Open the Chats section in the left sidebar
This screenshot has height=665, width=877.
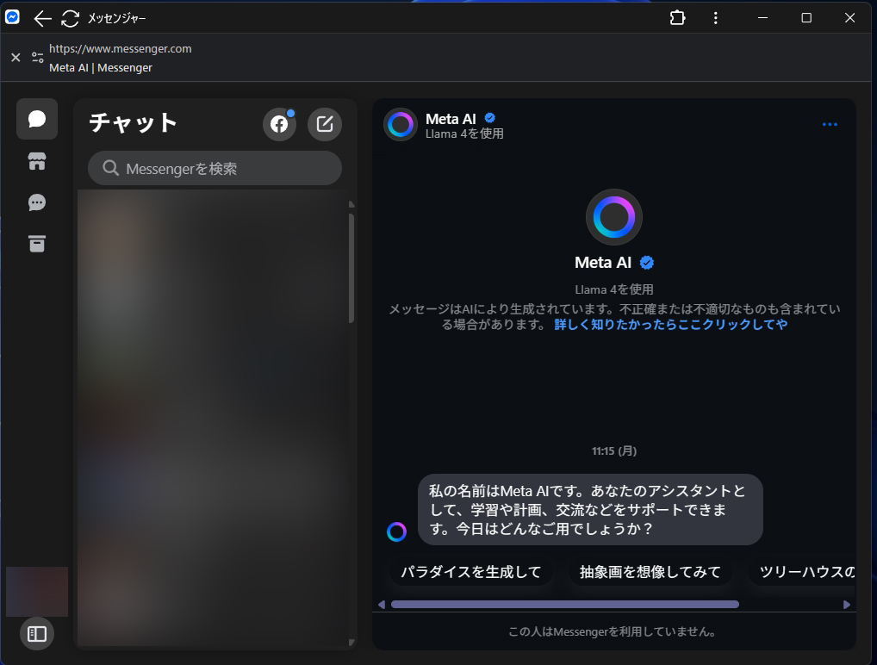point(37,119)
